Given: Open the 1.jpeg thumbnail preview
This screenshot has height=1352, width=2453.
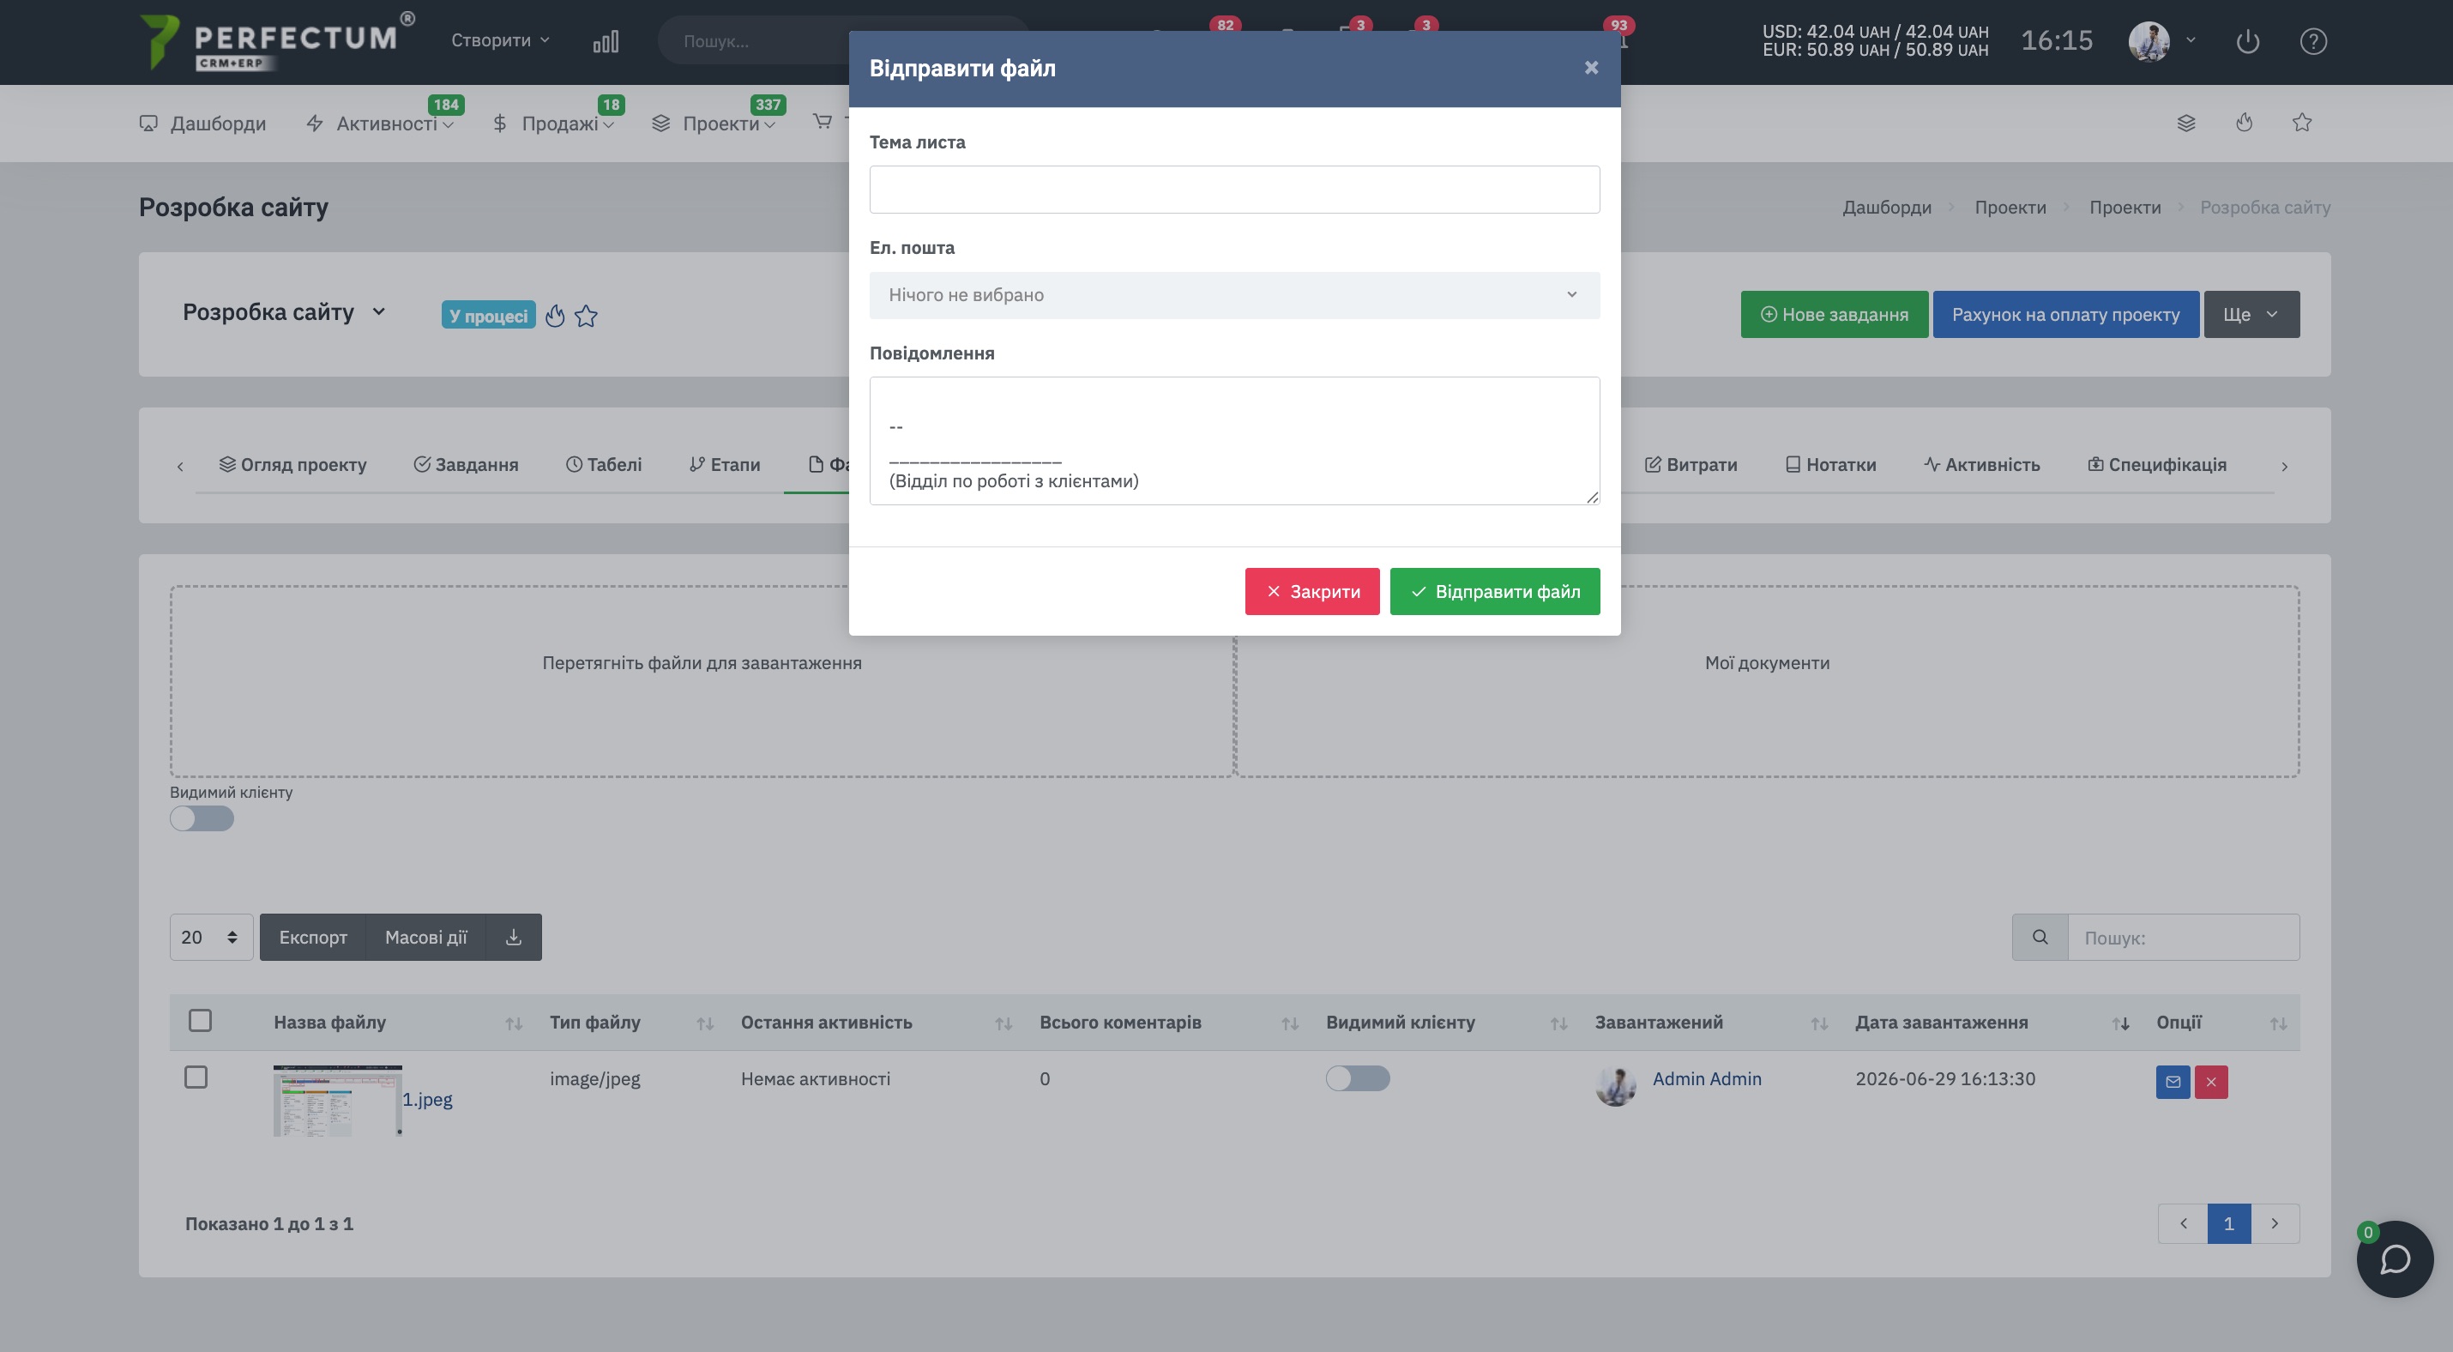Looking at the screenshot, I should (x=338, y=1101).
